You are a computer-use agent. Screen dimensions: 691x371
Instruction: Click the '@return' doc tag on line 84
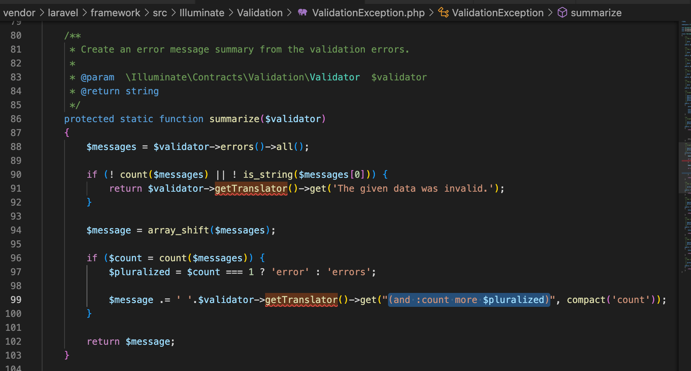[100, 91]
